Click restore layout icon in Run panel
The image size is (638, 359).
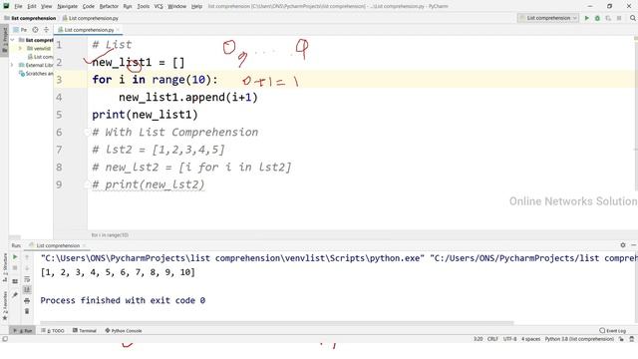tap(15, 281)
